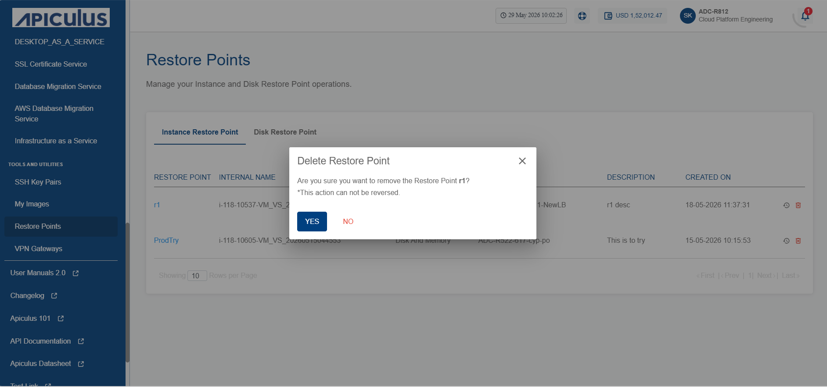The width and height of the screenshot is (827, 387).
Task: Open Apiculus Datasheet link
Action: [x=40, y=363]
